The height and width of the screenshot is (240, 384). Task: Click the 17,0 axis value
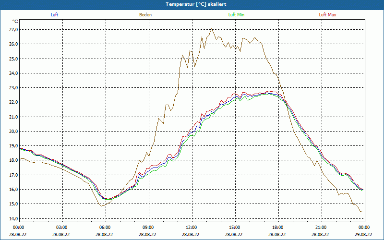pos(13,175)
